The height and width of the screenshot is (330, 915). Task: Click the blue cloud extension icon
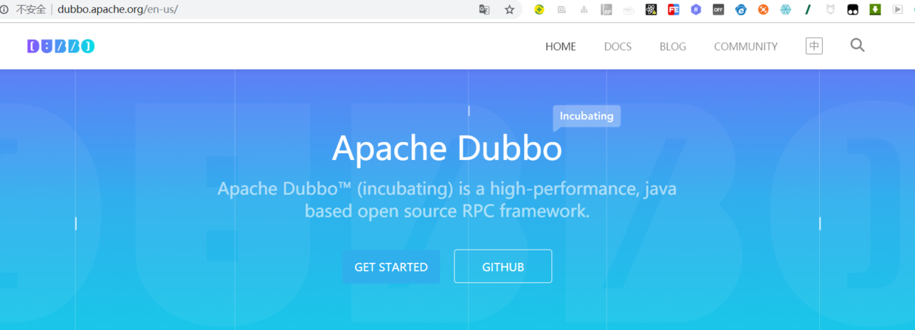[741, 10]
